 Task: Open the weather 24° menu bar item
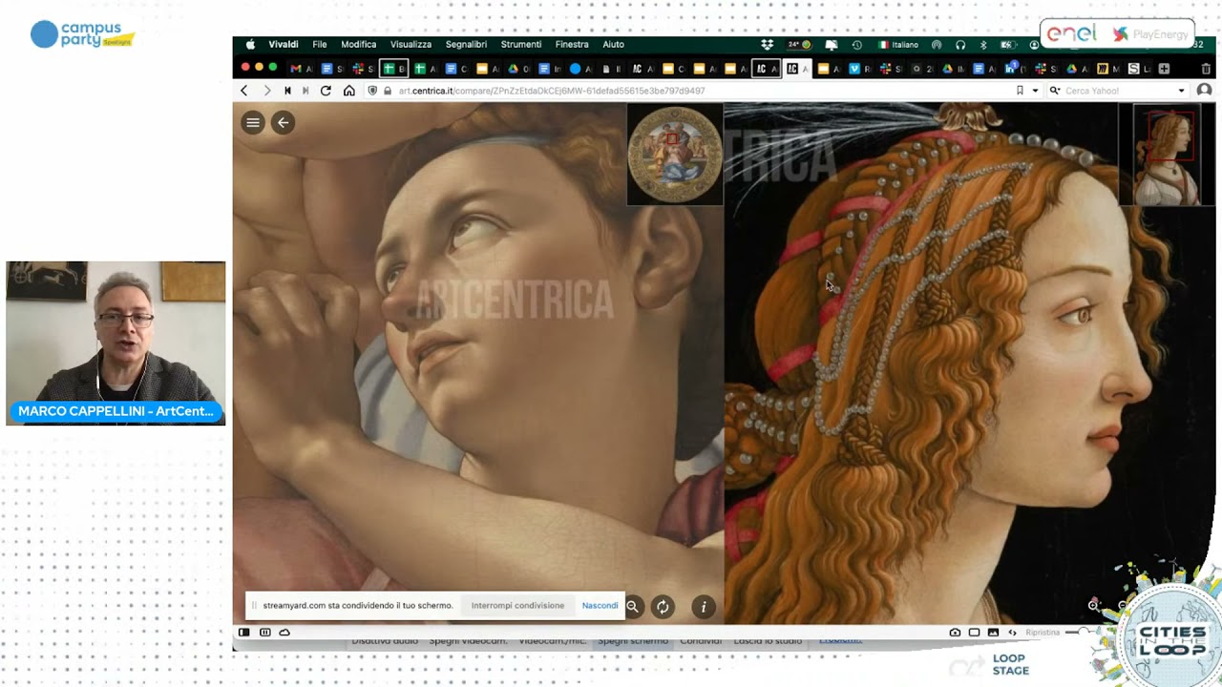pos(799,45)
